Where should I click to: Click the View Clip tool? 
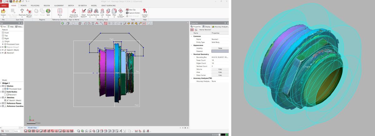[131, 10]
